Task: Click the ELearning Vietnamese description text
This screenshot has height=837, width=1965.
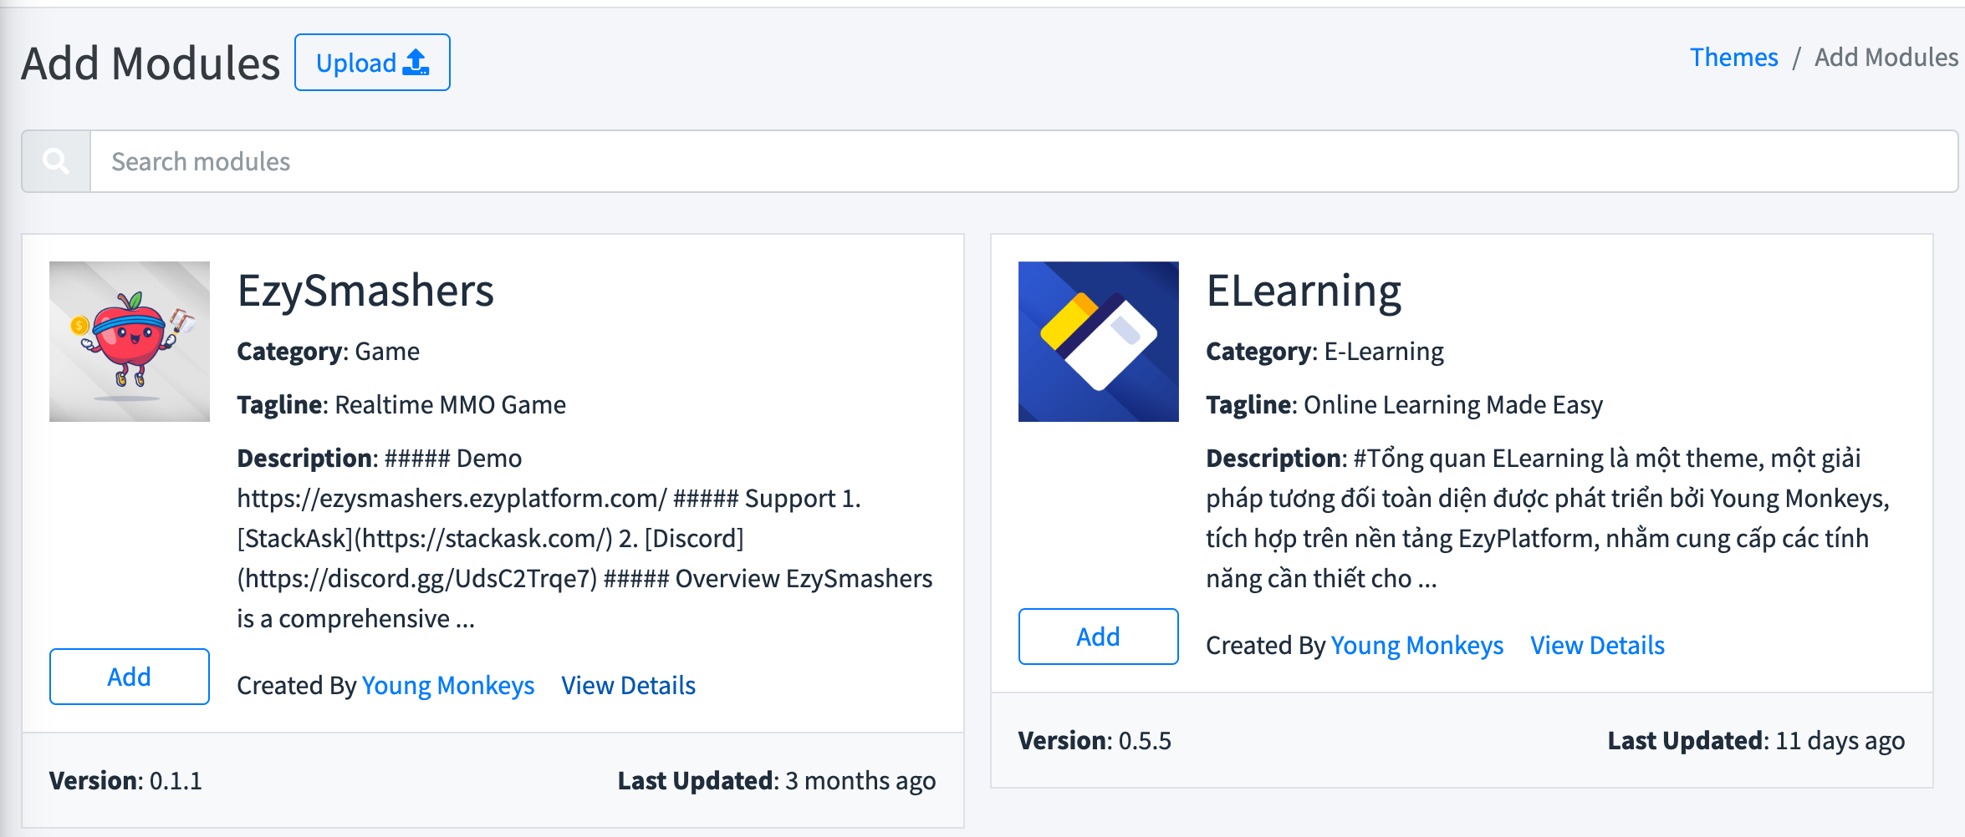Action: tap(1547, 519)
